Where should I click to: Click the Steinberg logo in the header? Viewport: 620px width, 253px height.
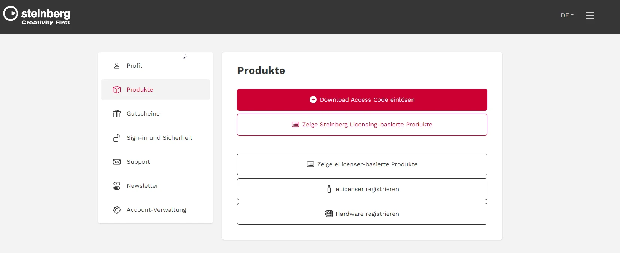(36, 16)
